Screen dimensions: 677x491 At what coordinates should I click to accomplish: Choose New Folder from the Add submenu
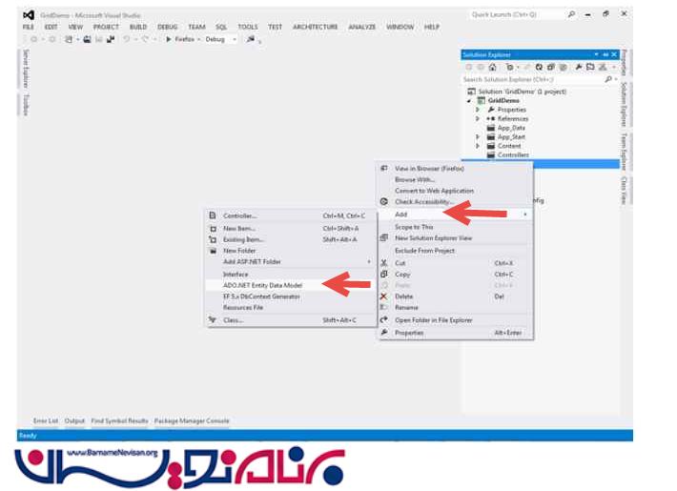(292, 251)
